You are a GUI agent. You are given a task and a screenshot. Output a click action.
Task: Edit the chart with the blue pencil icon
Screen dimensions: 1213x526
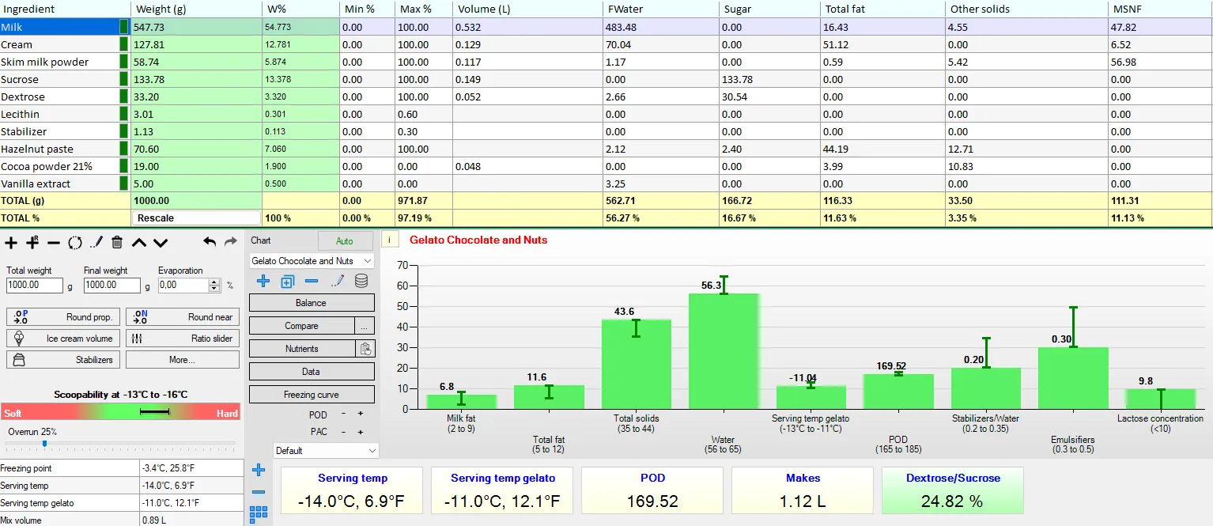pos(338,281)
